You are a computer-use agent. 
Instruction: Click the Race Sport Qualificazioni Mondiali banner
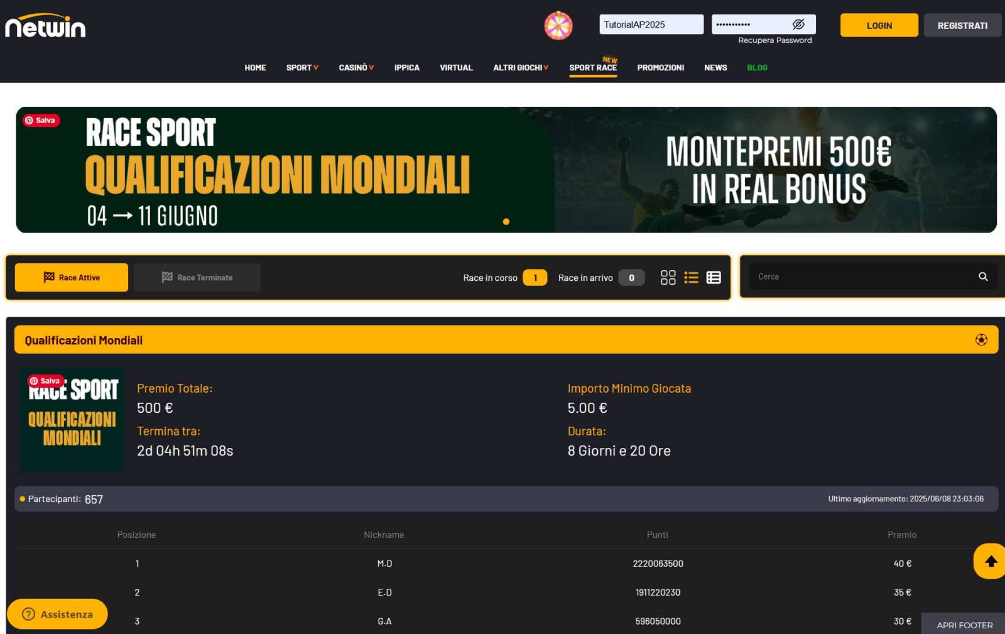pyautogui.click(x=506, y=170)
